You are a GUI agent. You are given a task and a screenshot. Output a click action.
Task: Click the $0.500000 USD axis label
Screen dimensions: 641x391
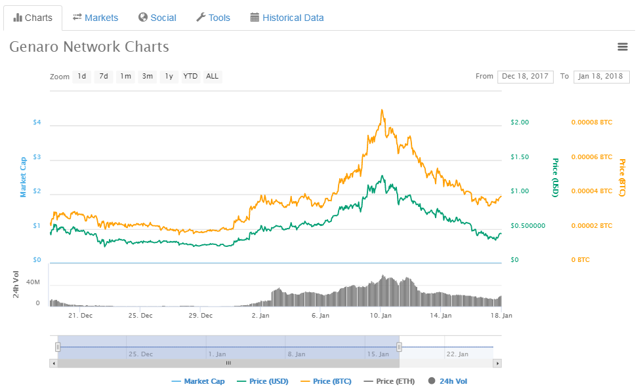pos(527,226)
